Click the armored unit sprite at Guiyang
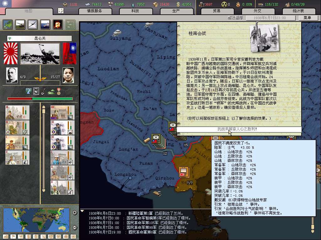 117,32
